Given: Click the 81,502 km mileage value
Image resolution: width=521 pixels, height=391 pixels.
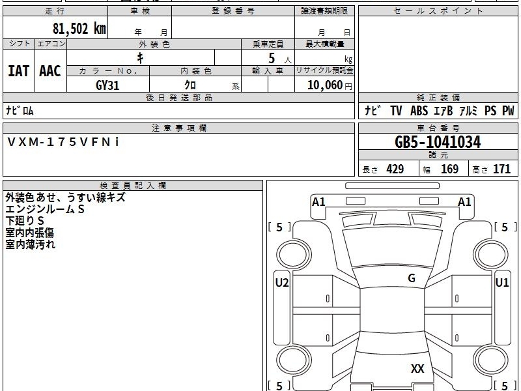Looking at the screenshot, I should tap(79, 29).
